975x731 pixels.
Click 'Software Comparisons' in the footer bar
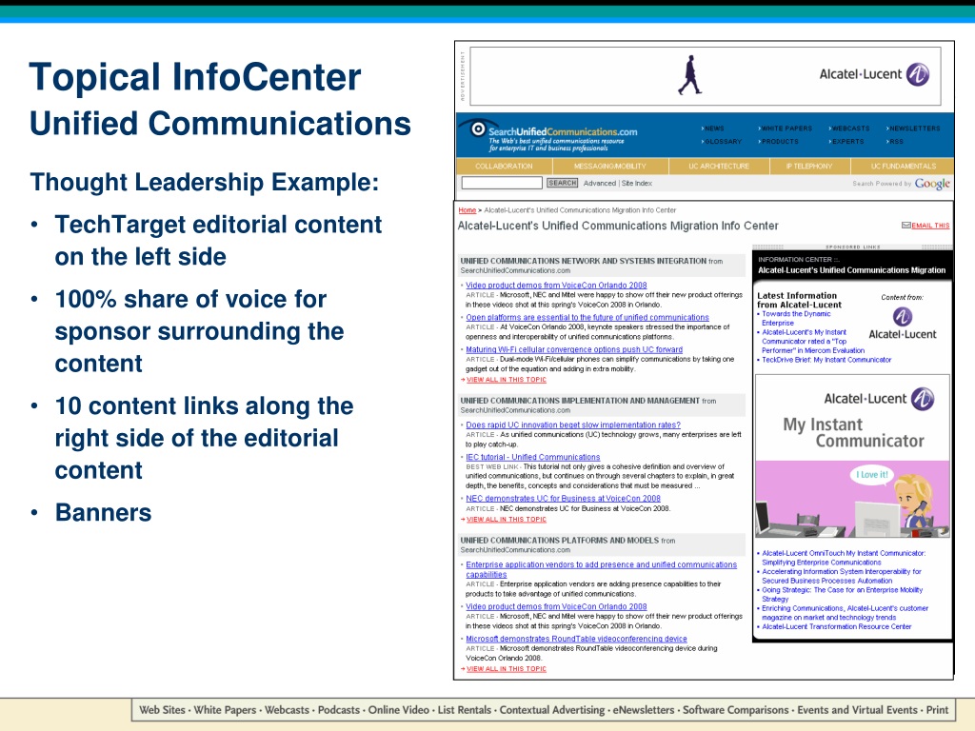(x=736, y=710)
